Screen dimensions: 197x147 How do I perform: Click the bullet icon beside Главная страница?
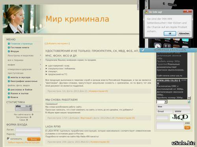pyautogui.click(x=9, y=44)
